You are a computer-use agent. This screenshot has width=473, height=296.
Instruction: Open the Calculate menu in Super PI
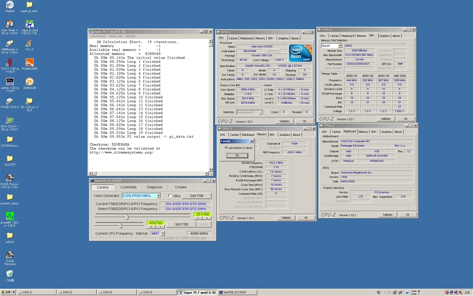(97, 36)
